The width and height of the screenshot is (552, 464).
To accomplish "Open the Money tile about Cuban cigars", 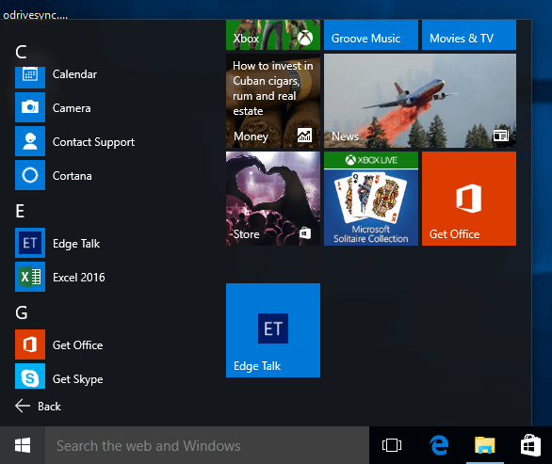I will [273, 101].
